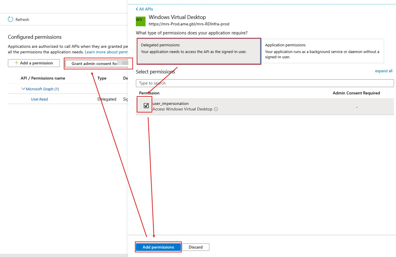The width and height of the screenshot is (396, 257).
Task: Select Application permissions tile
Action: [323, 51]
